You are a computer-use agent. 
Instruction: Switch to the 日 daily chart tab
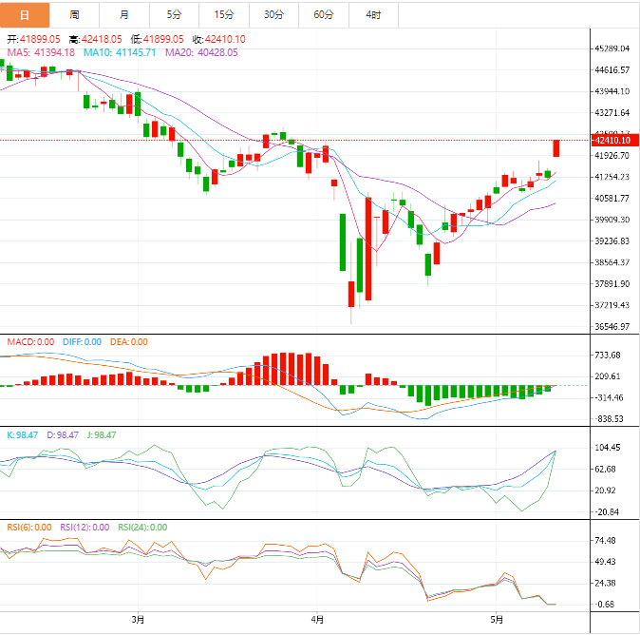[24, 14]
